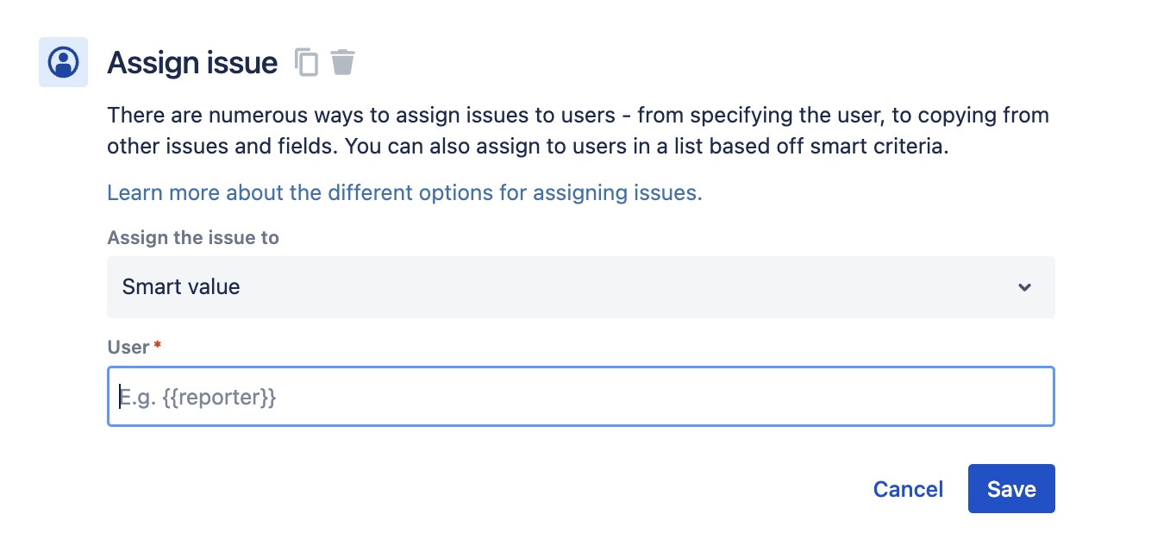Click the field showing {{reporter}} placeholder
Screen dimensions: 1176x552
[x=580, y=397]
